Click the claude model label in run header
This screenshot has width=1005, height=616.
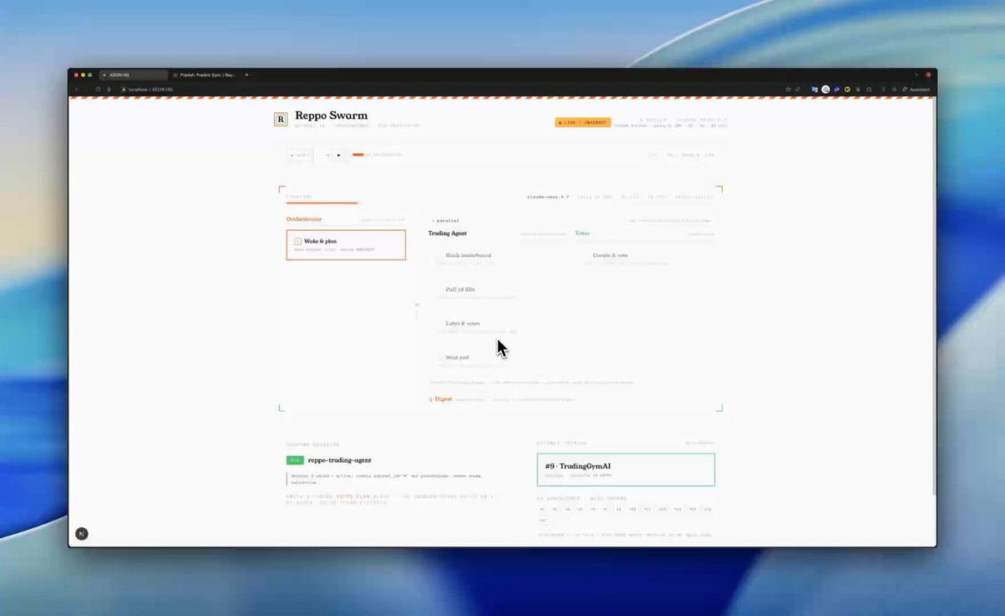pos(548,197)
